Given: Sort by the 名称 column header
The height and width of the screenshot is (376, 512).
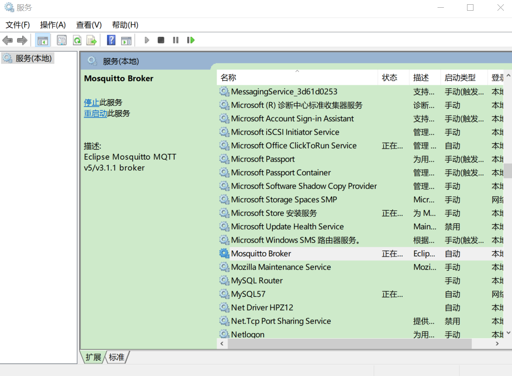Looking at the screenshot, I should point(297,78).
